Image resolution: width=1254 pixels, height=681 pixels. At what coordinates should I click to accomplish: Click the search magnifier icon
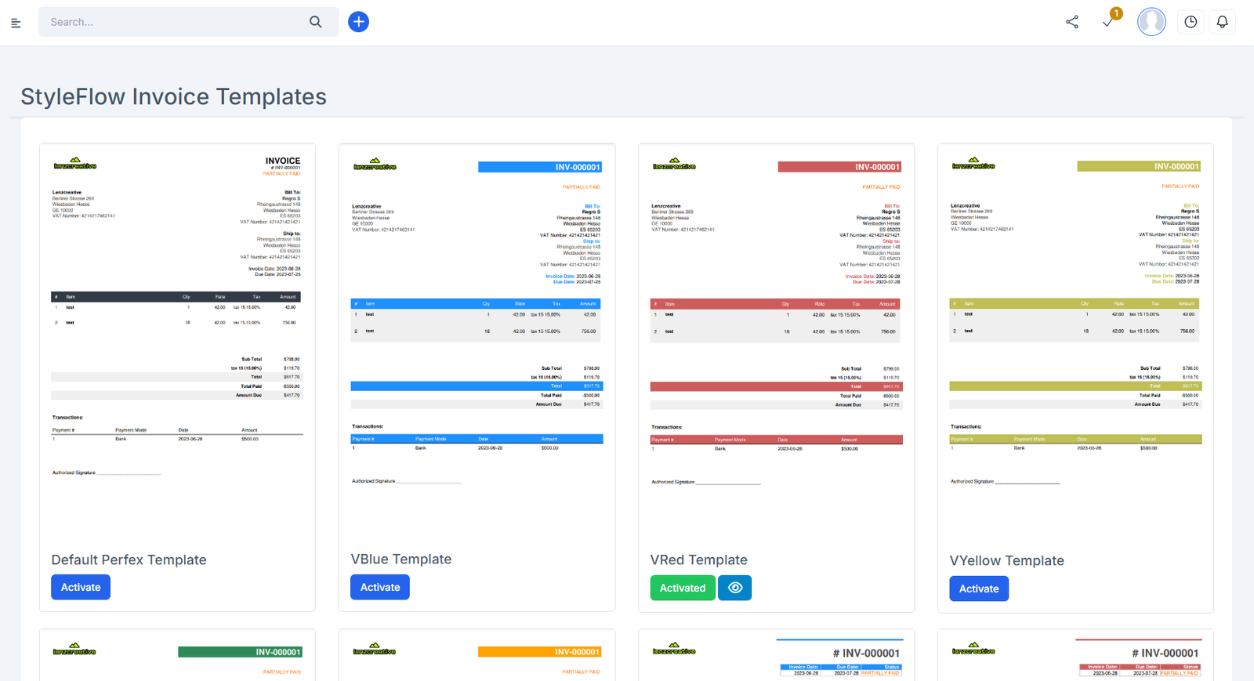[x=315, y=22]
